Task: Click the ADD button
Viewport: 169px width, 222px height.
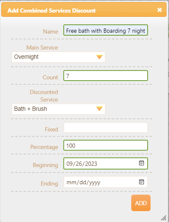Action: tap(141, 203)
